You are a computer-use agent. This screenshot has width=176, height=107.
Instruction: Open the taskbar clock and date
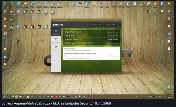click(170, 97)
